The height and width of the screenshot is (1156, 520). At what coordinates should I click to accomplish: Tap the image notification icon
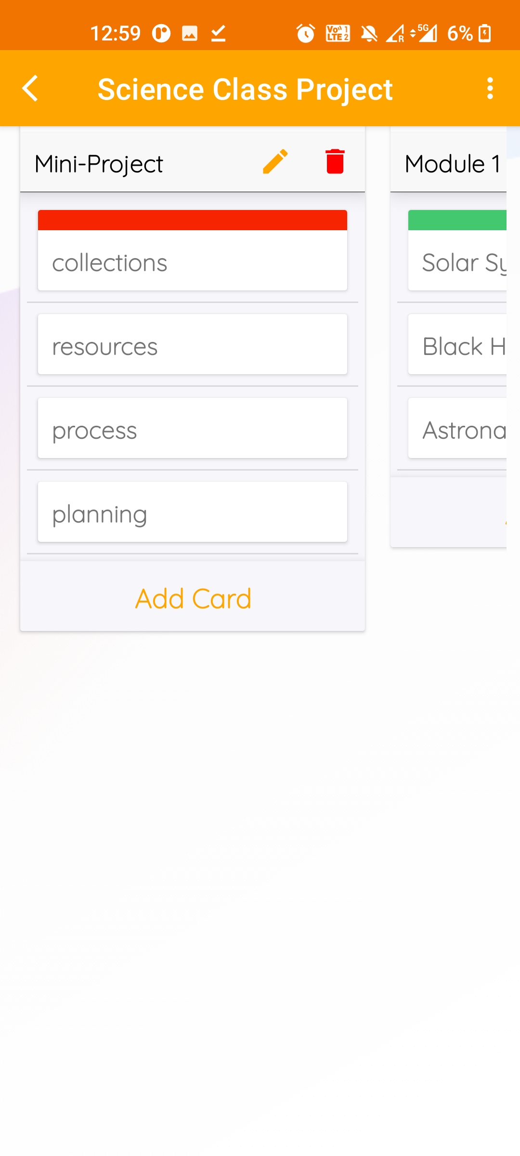pos(190,33)
